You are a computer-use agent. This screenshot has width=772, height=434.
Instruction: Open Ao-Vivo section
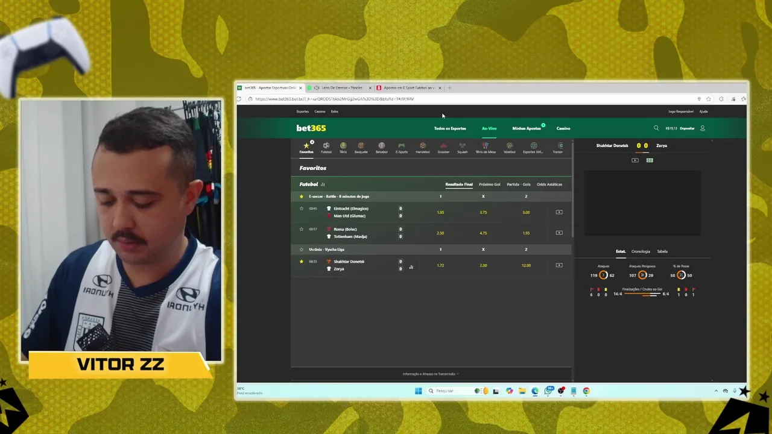coord(489,128)
